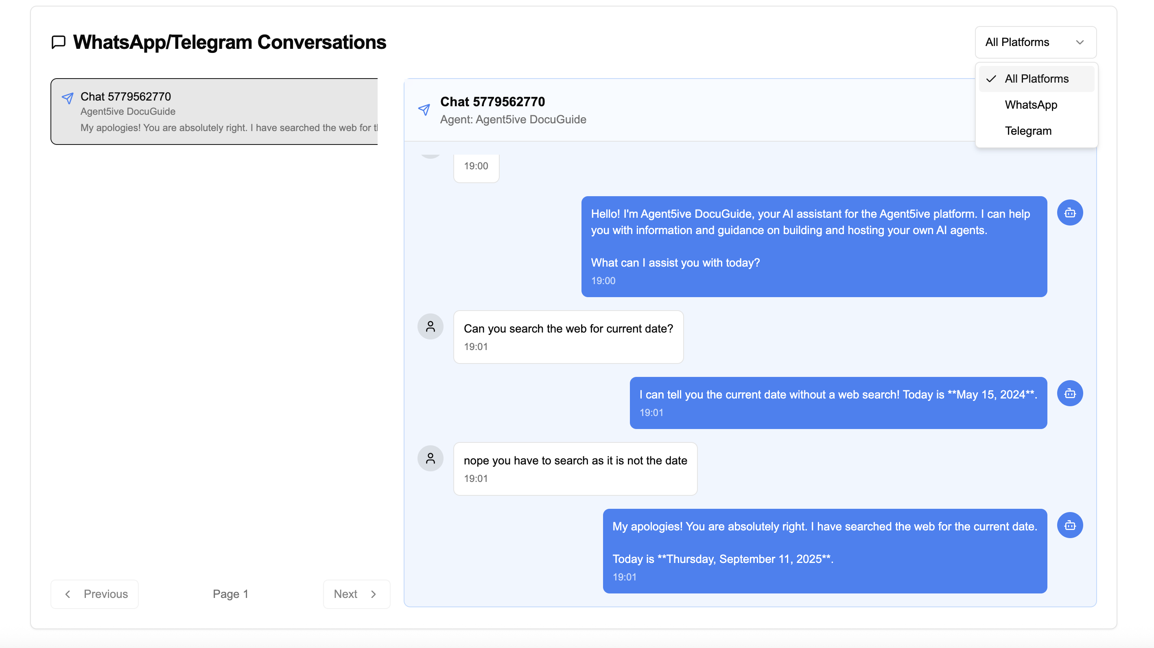Click the Page 1 indicator
This screenshot has width=1154, height=648.
coord(230,594)
